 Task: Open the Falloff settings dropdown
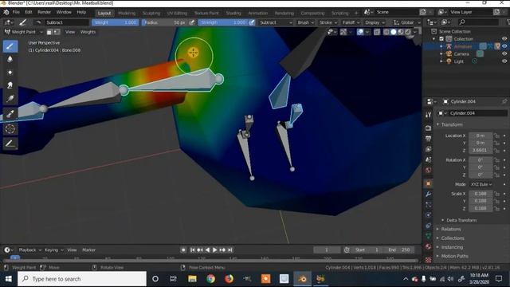coord(351,22)
